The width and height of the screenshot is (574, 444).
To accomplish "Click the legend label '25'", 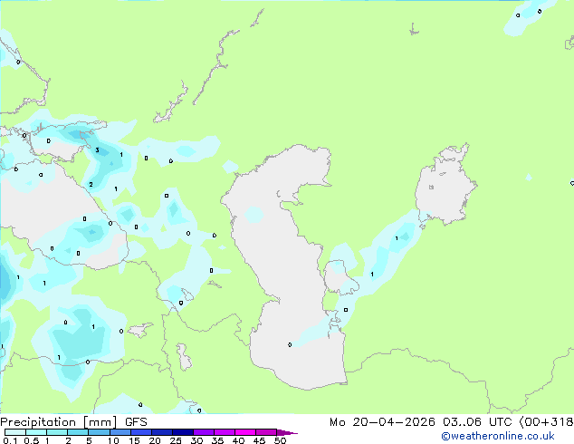I will pyautogui.click(x=176, y=440).
